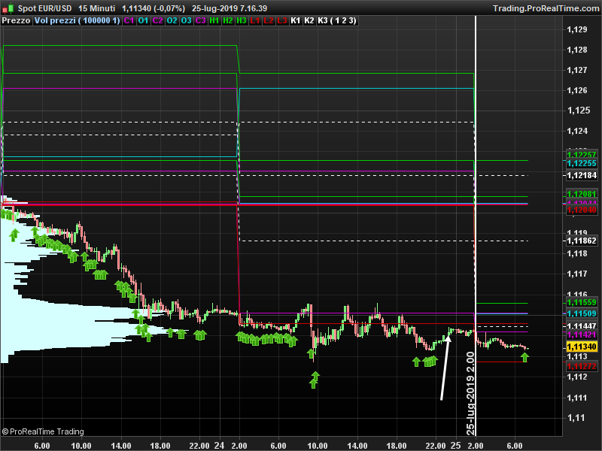Click the 15 Minuti timeframe label

pos(97,8)
